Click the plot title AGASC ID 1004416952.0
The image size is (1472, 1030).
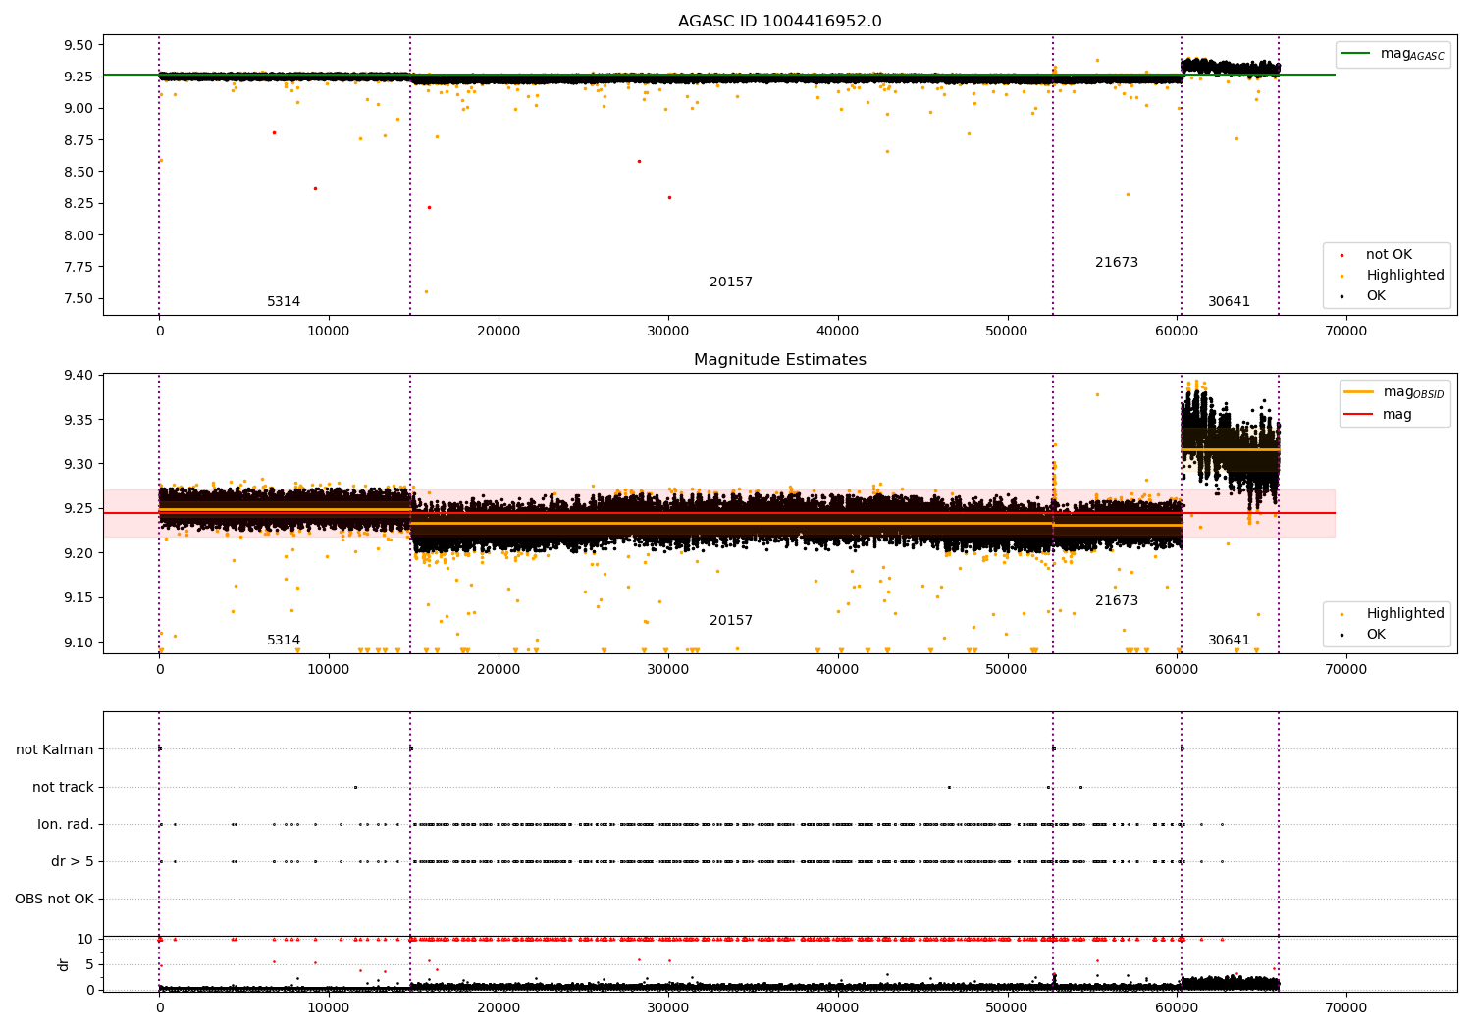[x=779, y=22]
